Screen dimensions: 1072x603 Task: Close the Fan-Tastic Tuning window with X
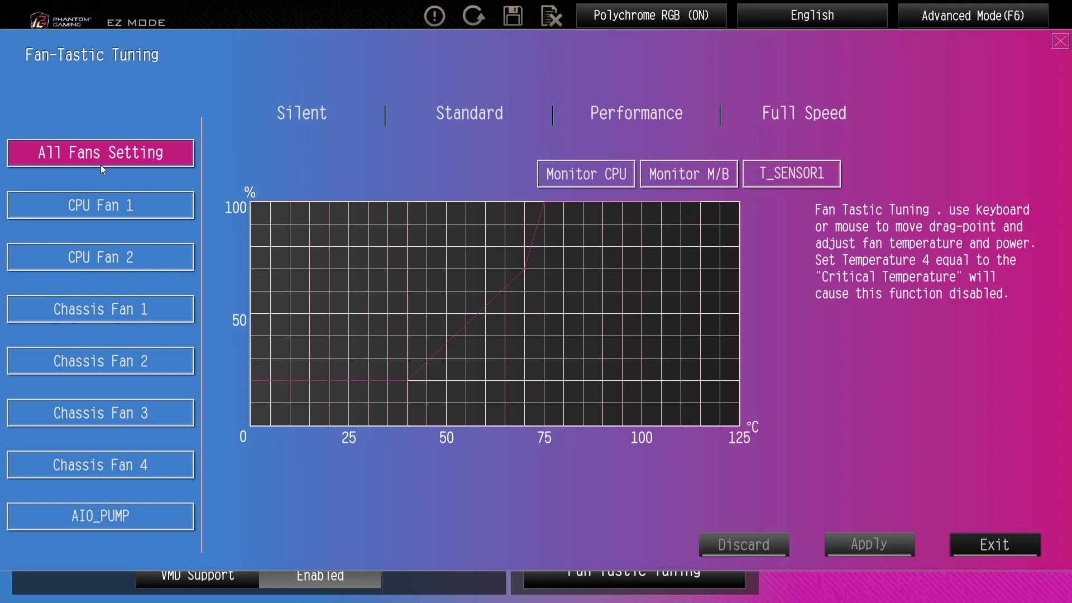[x=1060, y=41]
